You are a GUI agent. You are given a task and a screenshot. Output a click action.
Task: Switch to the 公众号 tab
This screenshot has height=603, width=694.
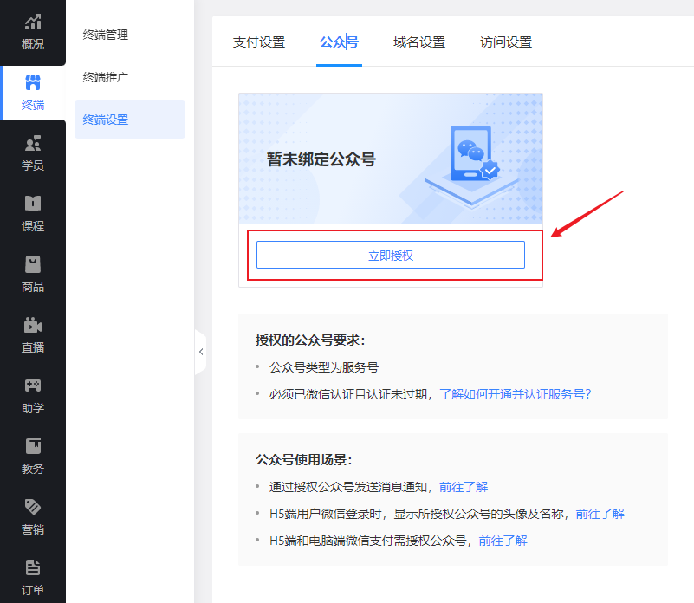click(x=339, y=42)
